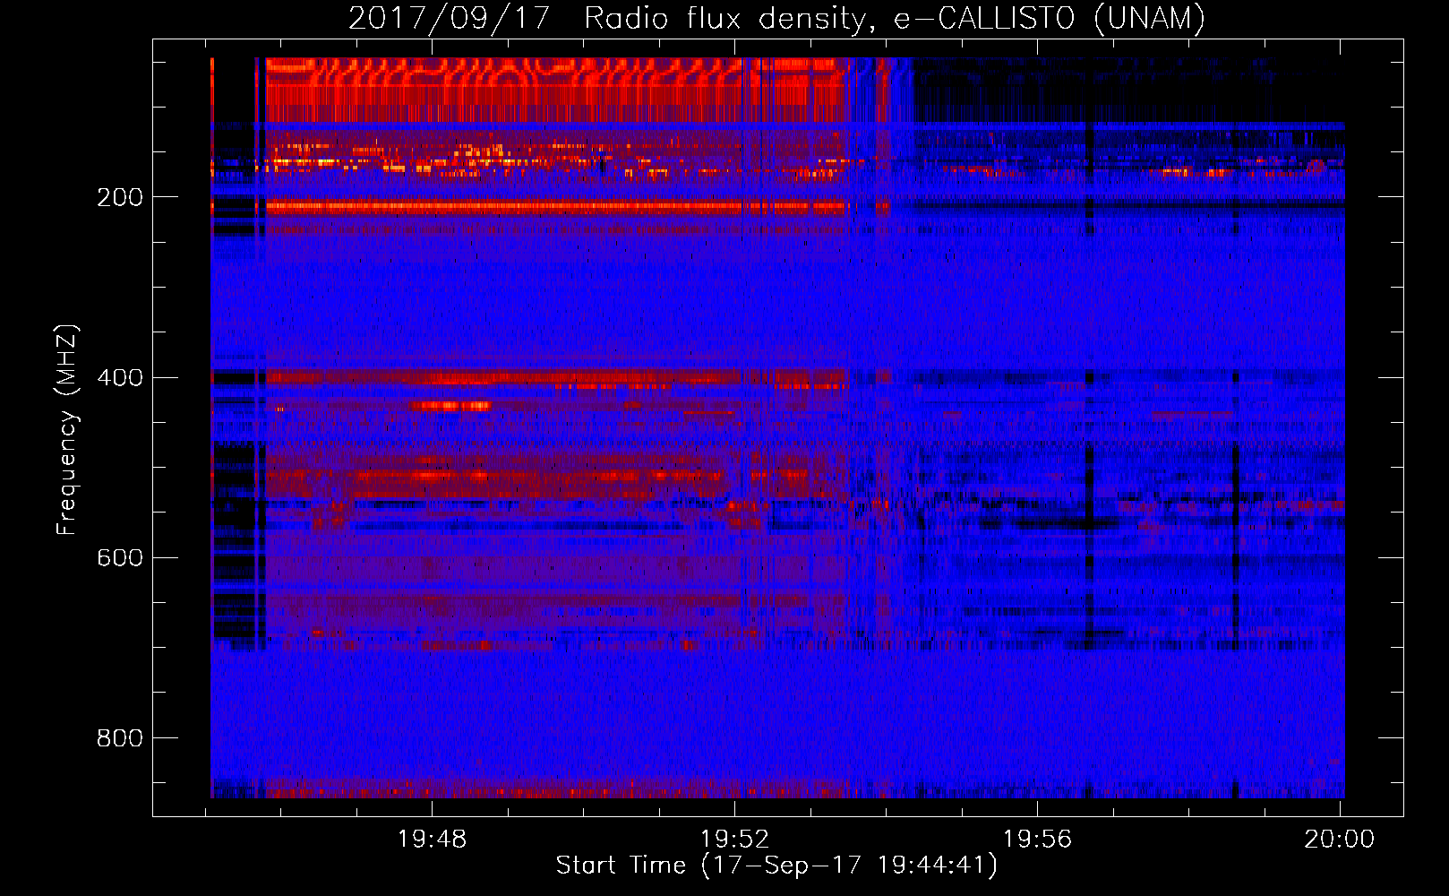The width and height of the screenshot is (1449, 896).
Task: Click the 19:56 time tick label
Action: coord(1037,840)
